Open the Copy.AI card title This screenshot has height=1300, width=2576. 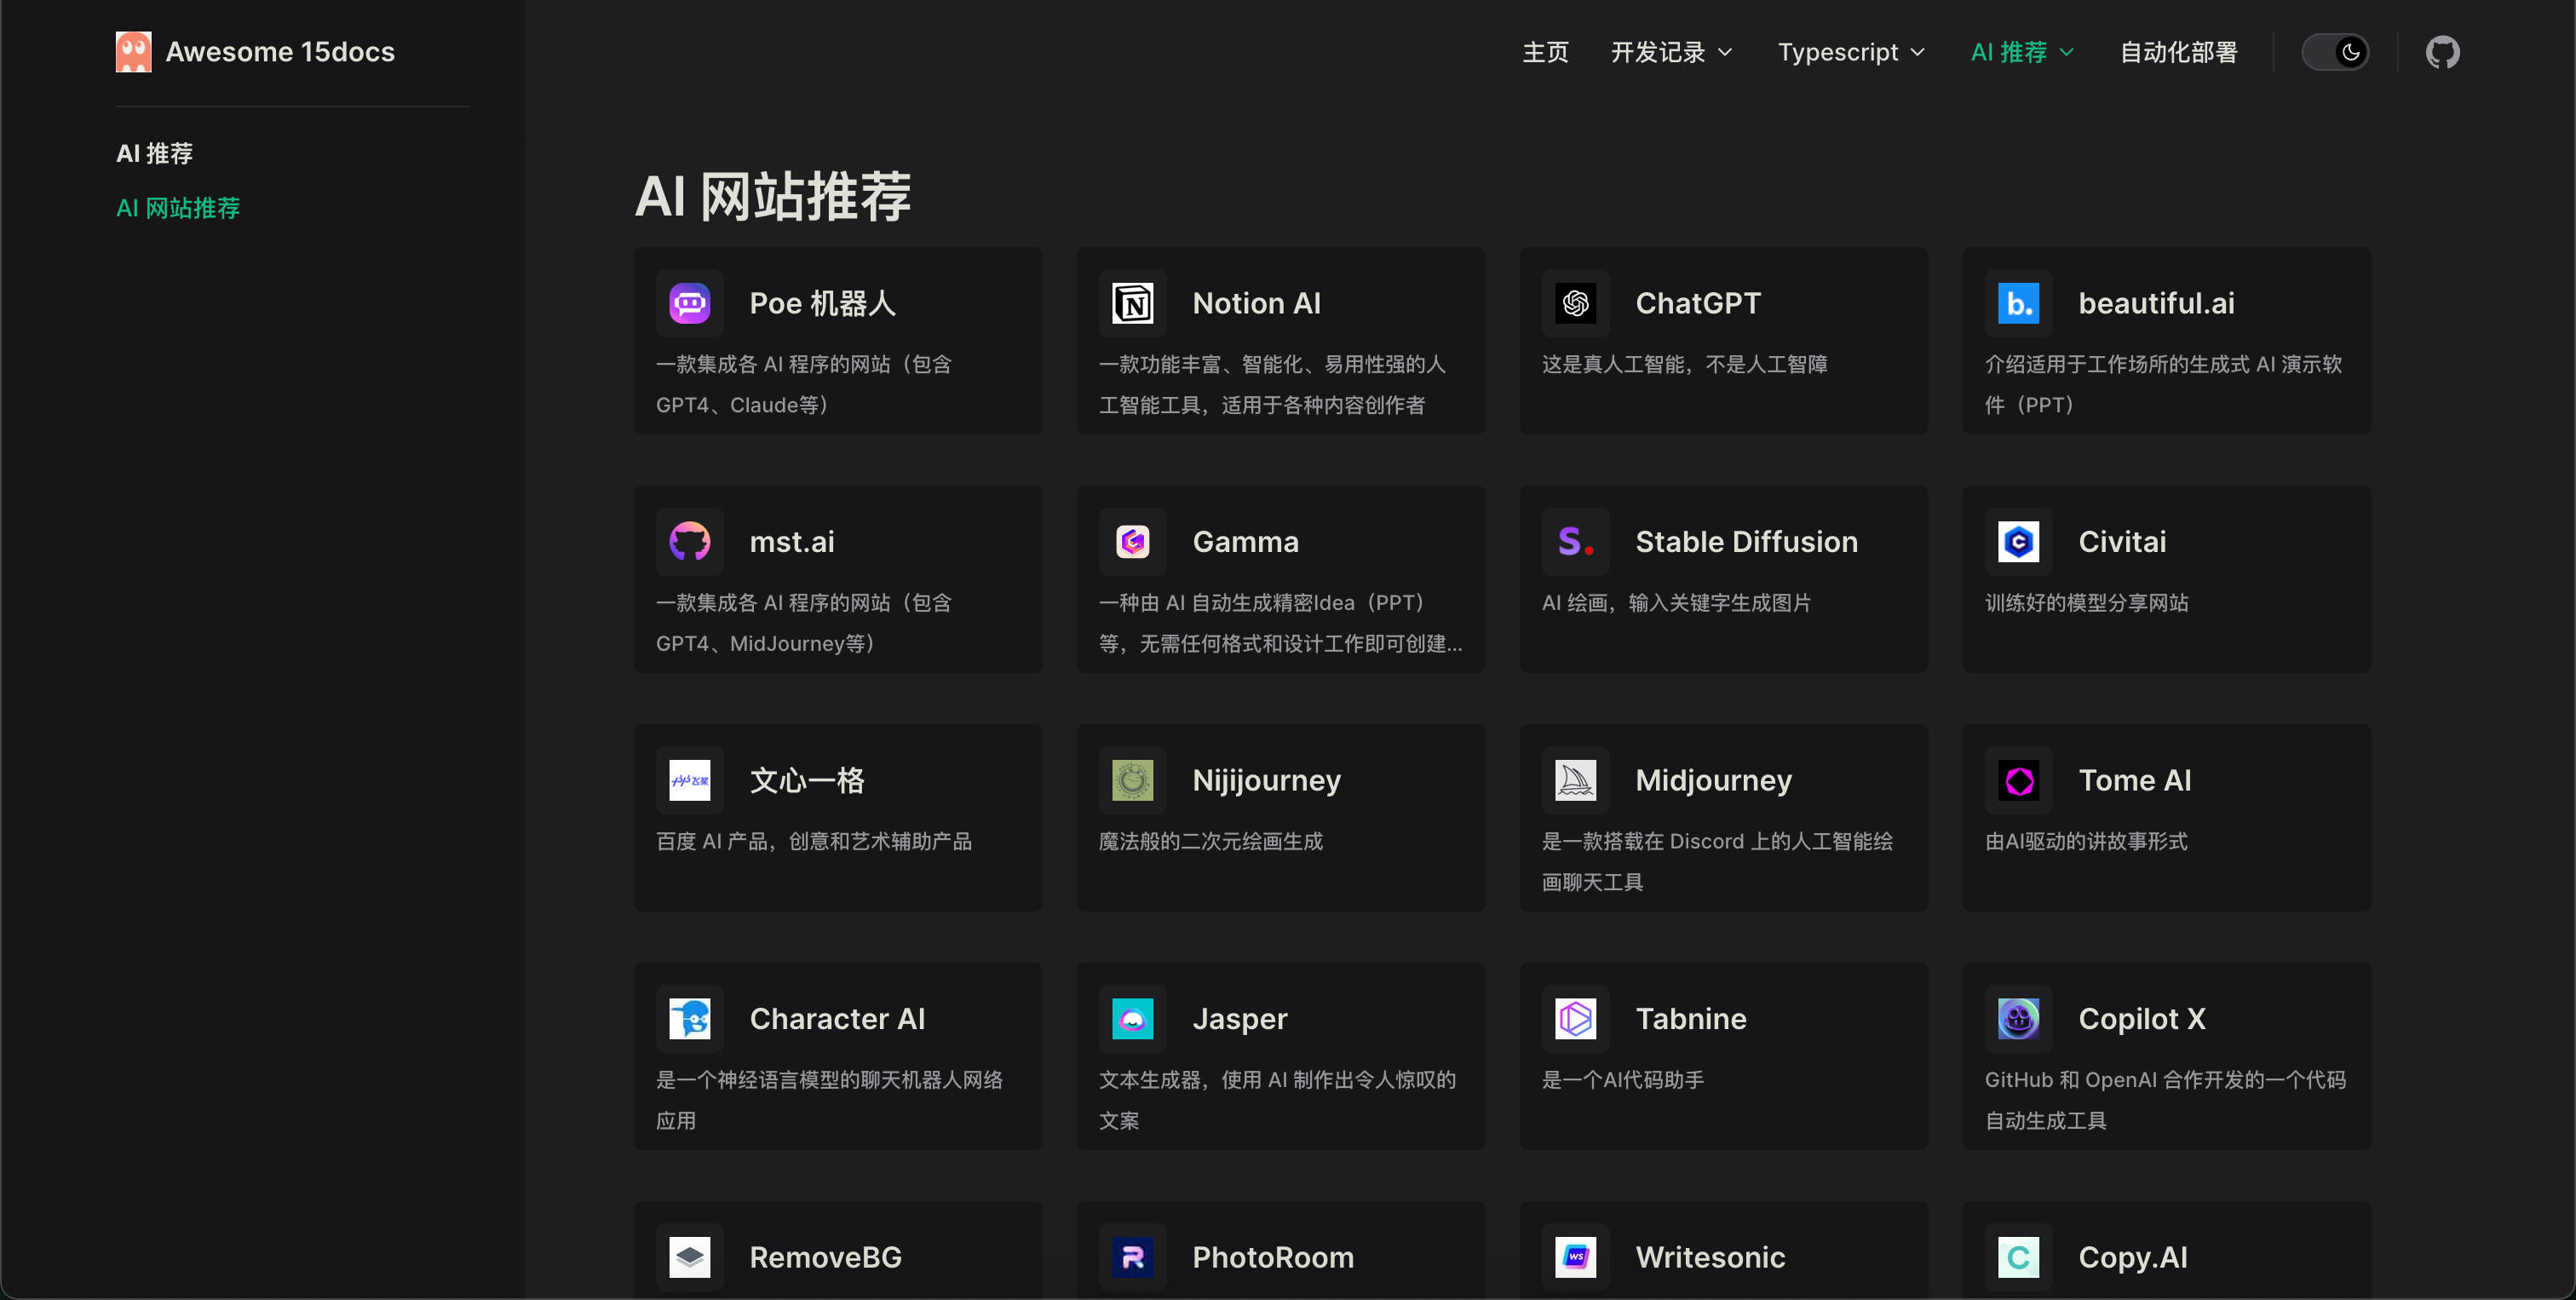coord(2132,1257)
